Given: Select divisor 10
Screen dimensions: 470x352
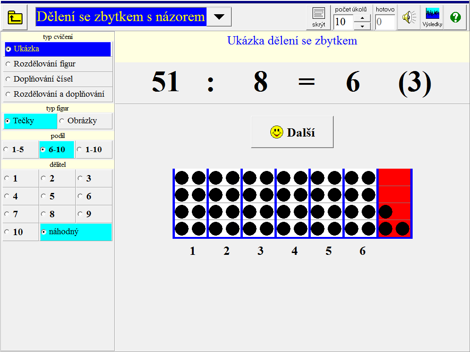Looking at the screenshot, I should 21,232.
